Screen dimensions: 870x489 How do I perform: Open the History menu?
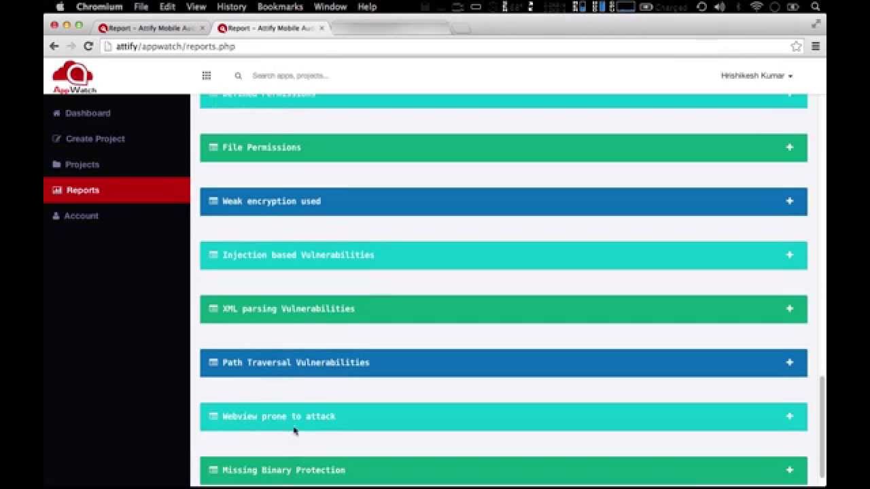click(231, 7)
